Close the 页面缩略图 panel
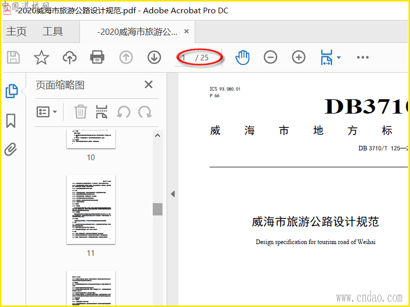This screenshot has height=307, width=410. click(x=149, y=84)
